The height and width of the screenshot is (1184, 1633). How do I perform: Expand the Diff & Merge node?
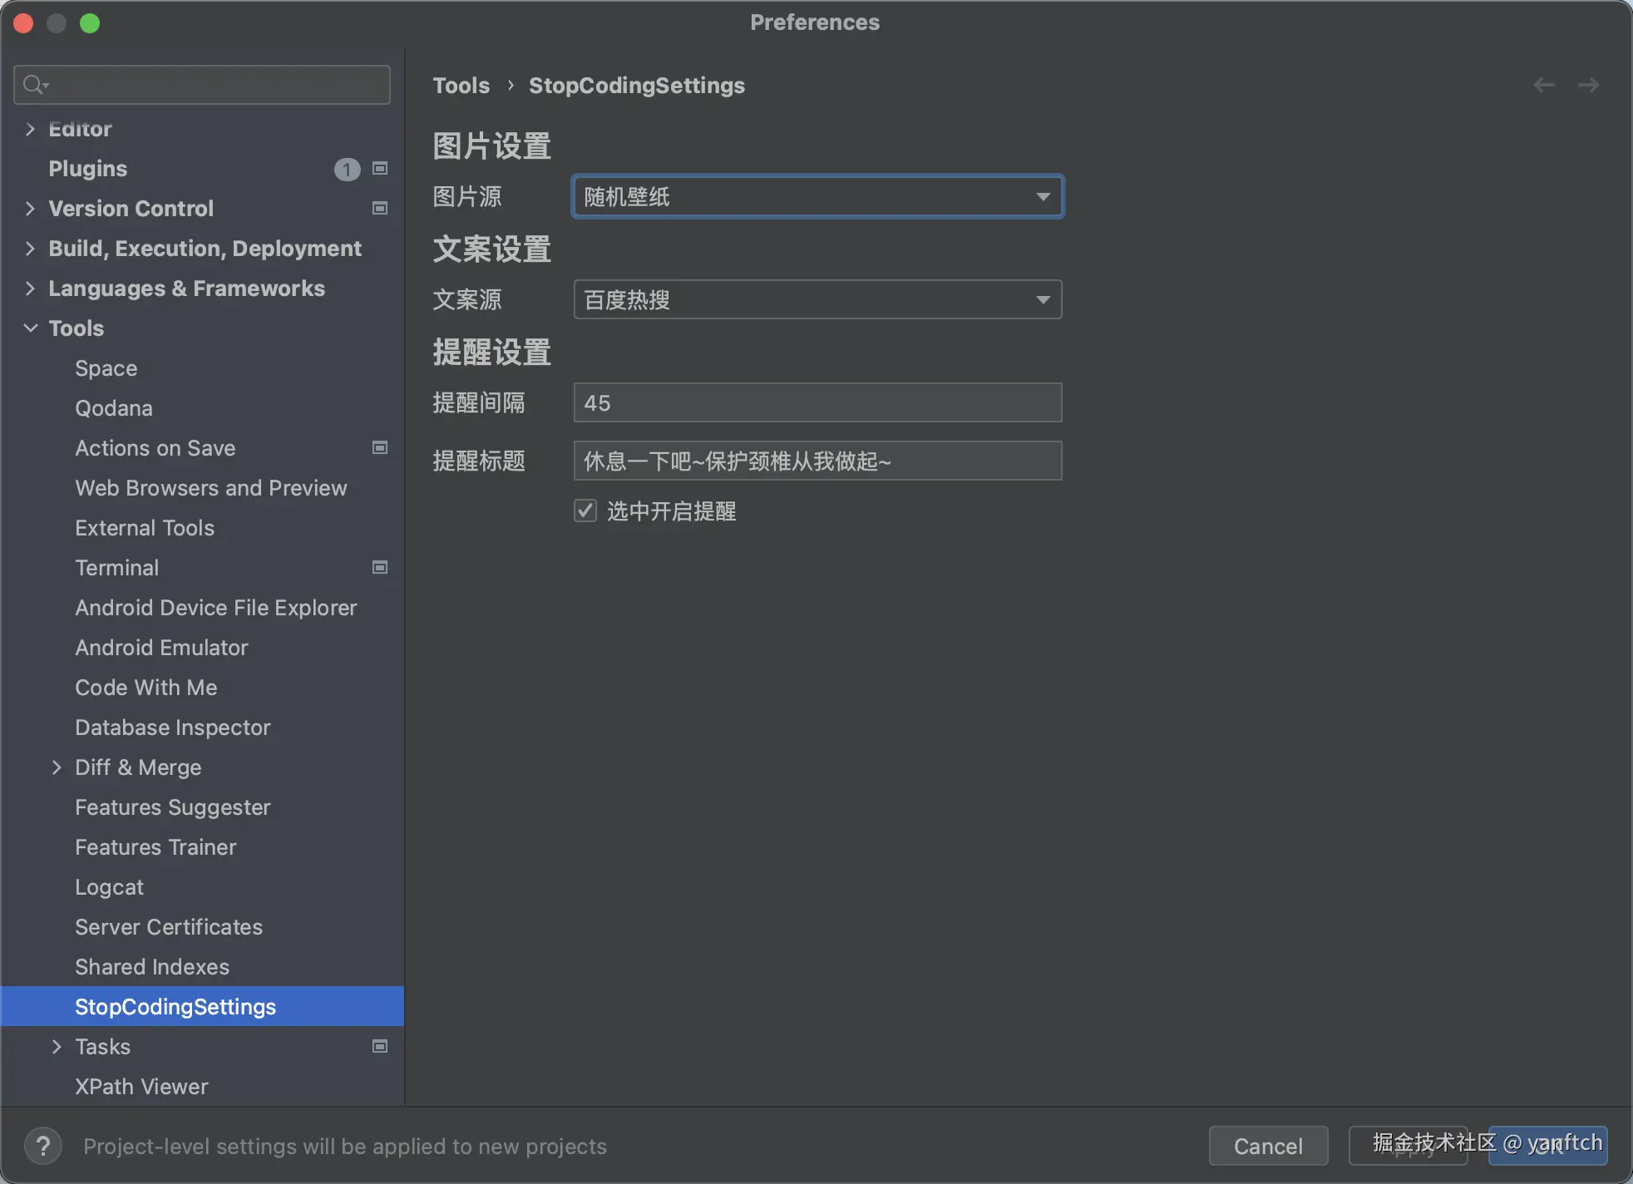tap(57, 767)
